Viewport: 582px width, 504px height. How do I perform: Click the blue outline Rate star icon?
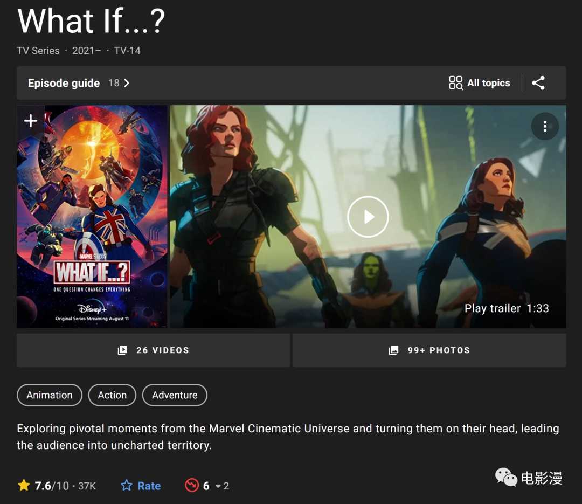point(127,486)
